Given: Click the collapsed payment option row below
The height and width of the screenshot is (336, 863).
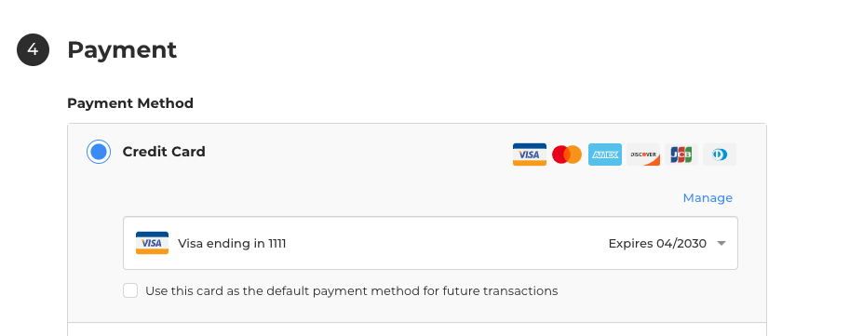Looking at the screenshot, I should point(417,329).
